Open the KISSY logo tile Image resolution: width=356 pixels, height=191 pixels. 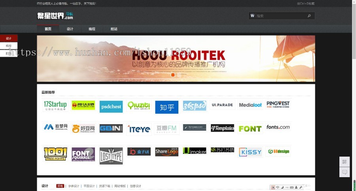250,152
